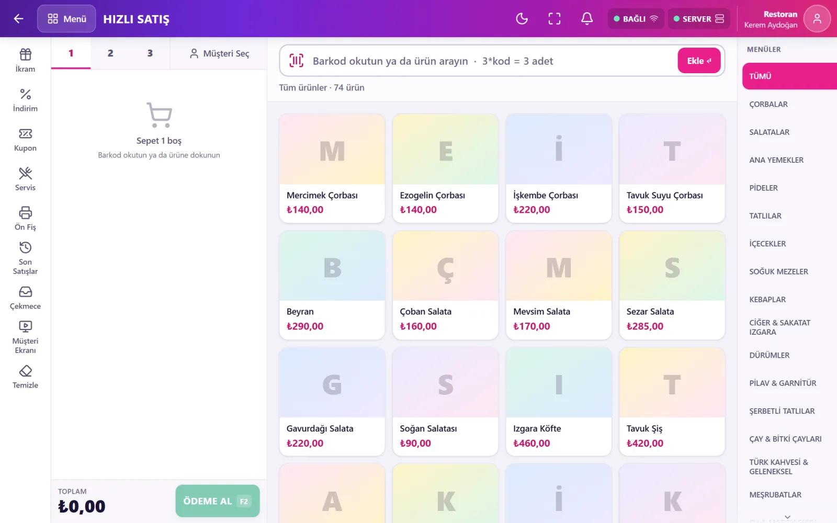Select İÇECEKLER category
837x523 pixels.
(x=789, y=244)
